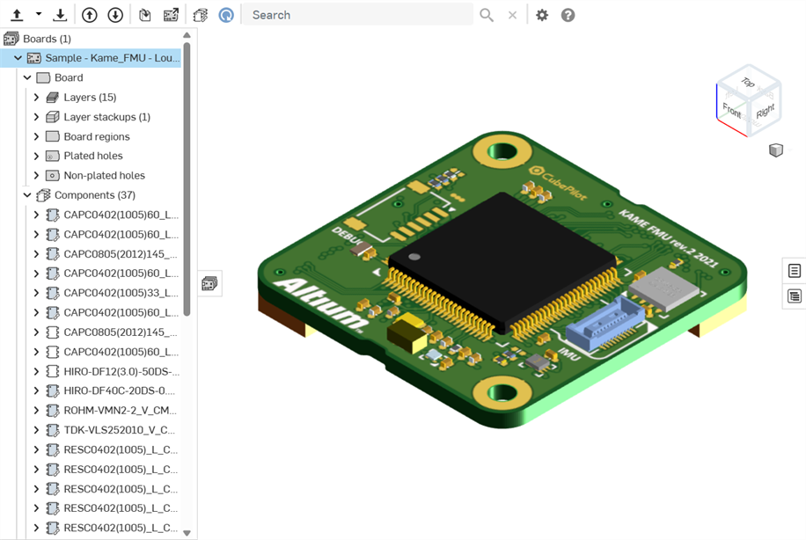The width and height of the screenshot is (806, 540).
Task: Click the board panel tab on left edge
Action: [209, 283]
